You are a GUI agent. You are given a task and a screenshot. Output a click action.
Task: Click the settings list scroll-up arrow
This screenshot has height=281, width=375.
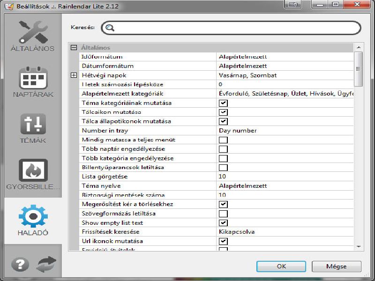click(359, 47)
